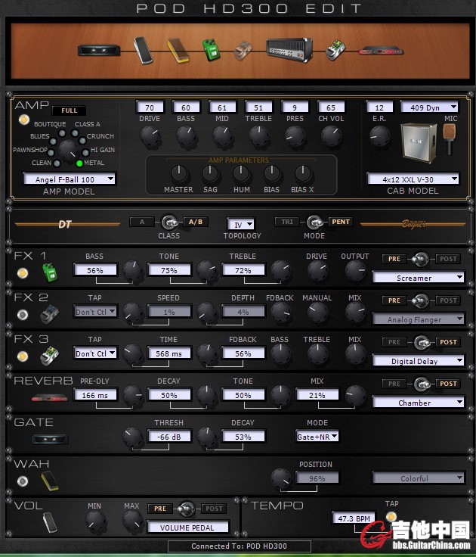Open the TOPOLOGY IV dropdown
This screenshot has height=557, width=476.
(240, 225)
